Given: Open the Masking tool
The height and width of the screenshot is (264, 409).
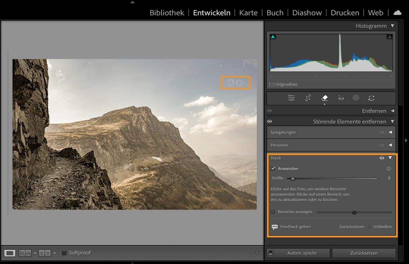Looking at the screenshot, I should click(x=356, y=98).
